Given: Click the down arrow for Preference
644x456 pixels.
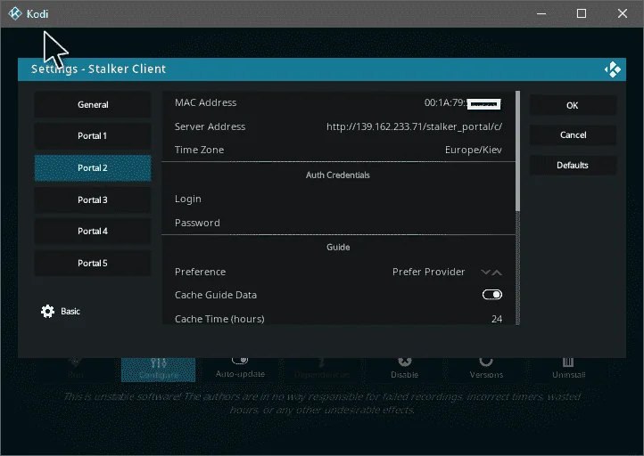Looking at the screenshot, I should (x=485, y=273).
